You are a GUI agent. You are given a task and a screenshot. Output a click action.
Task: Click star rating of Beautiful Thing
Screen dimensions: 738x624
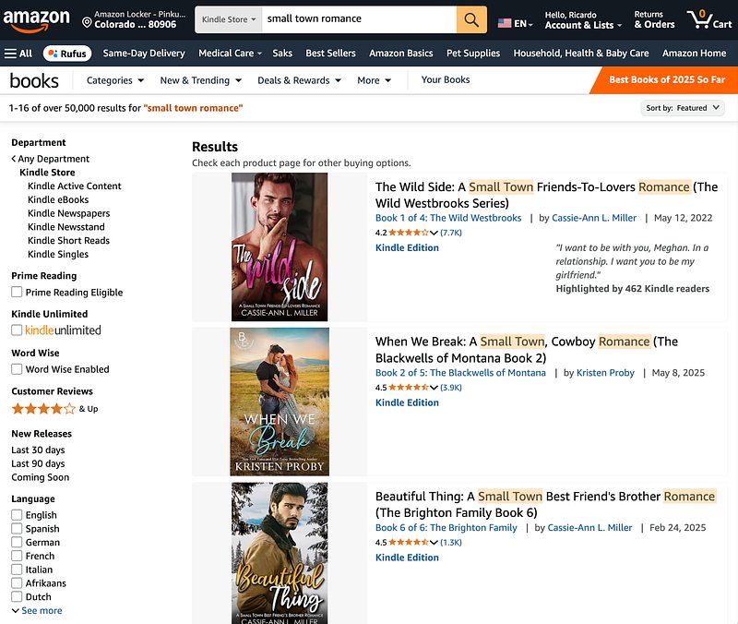tap(409, 542)
